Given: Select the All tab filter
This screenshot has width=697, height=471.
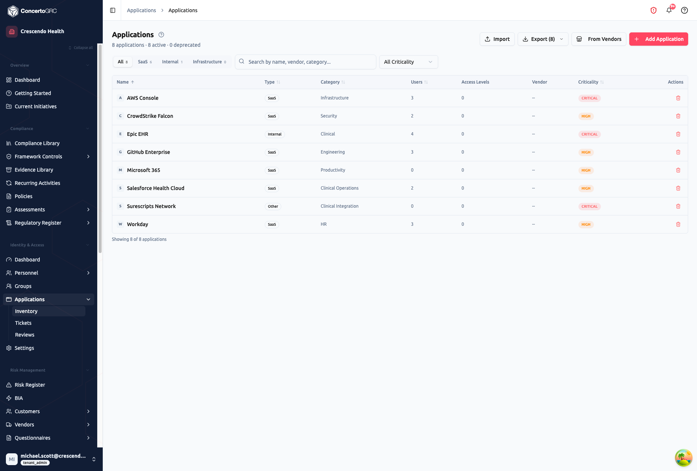Looking at the screenshot, I should 123,62.
